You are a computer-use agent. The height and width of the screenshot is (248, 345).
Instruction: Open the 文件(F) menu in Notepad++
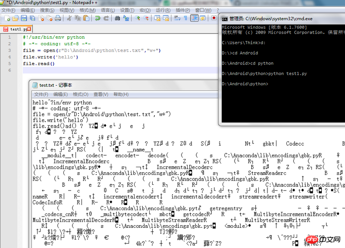(8, 10)
